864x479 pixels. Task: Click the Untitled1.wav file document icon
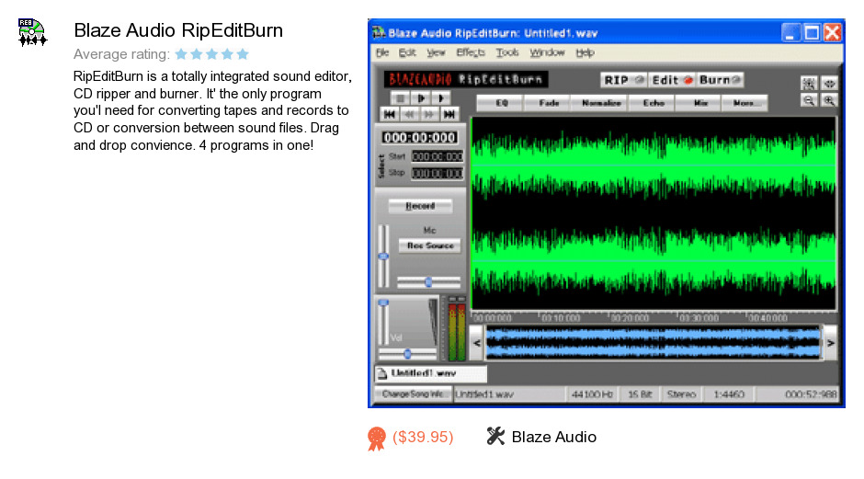[x=381, y=374]
